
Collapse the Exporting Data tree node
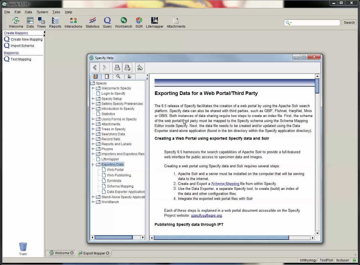93,165
